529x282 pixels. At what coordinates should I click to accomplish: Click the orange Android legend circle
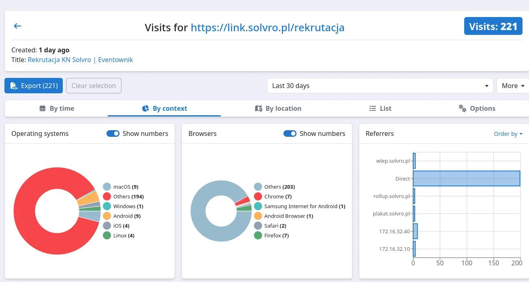pyautogui.click(x=107, y=216)
